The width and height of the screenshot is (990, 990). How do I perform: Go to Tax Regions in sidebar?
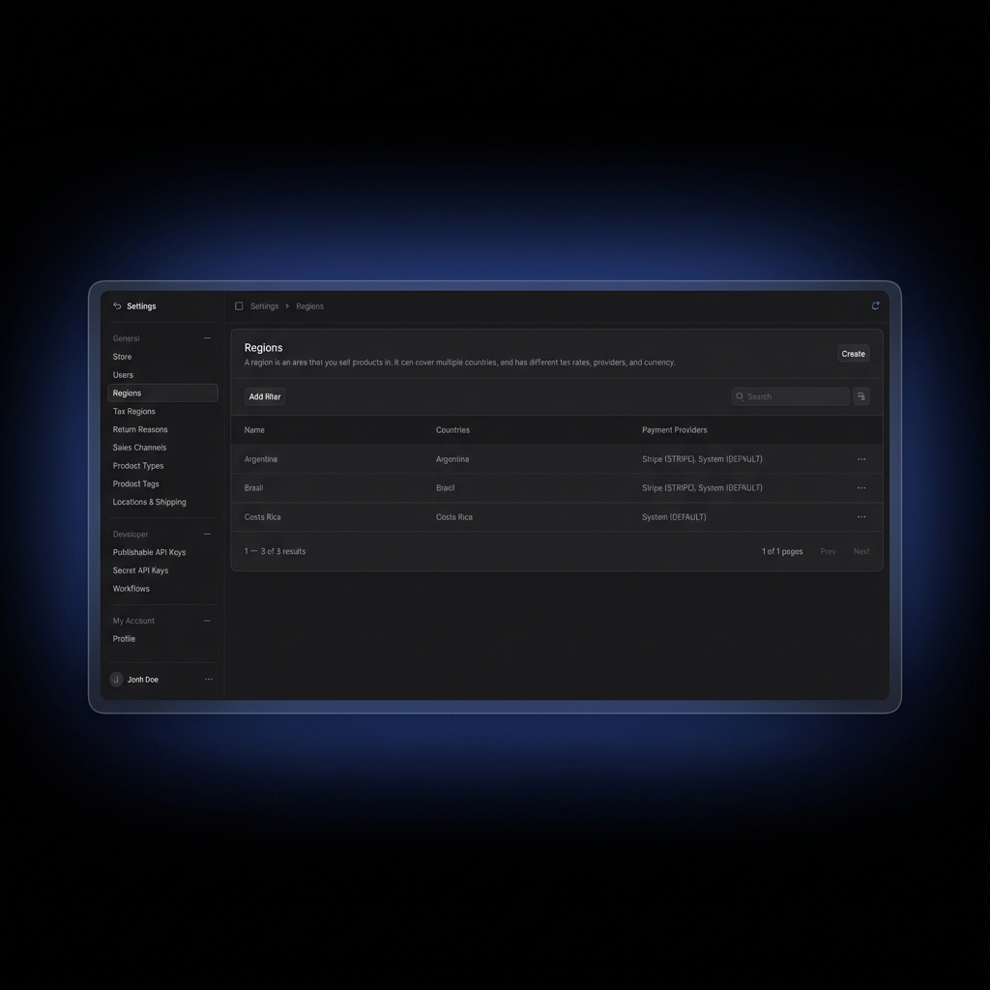click(134, 412)
